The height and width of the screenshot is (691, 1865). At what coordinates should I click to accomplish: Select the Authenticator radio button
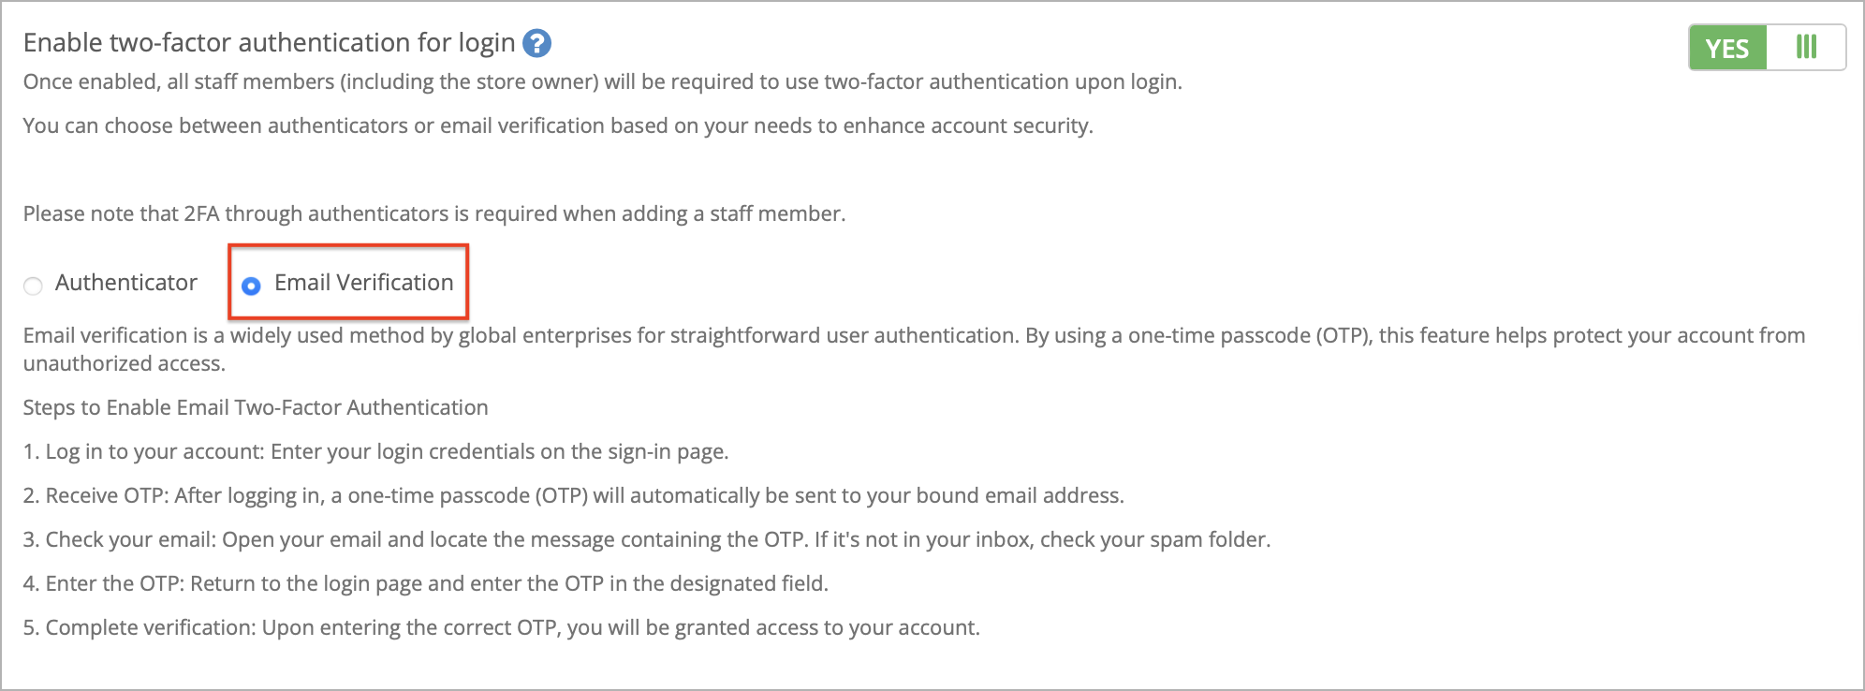click(x=33, y=286)
